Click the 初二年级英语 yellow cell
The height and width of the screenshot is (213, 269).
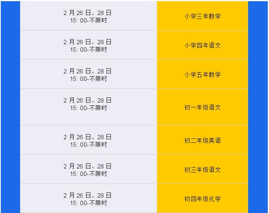[x=202, y=140]
